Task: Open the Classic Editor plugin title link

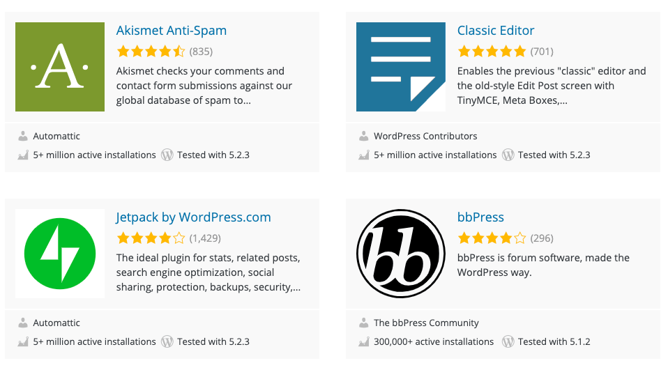Action: pos(496,31)
